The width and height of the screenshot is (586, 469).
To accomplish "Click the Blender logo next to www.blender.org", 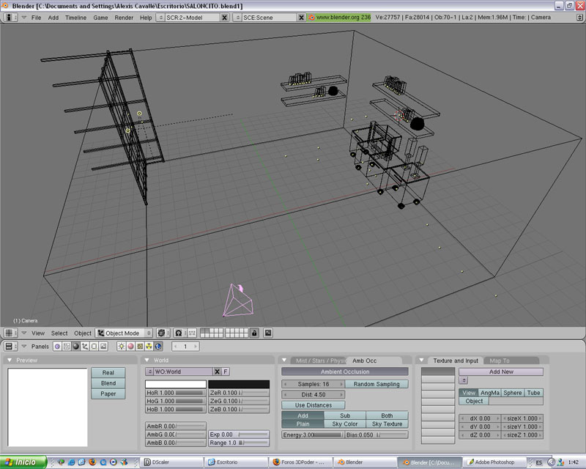I will pyautogui.click(x=311, y=17).
